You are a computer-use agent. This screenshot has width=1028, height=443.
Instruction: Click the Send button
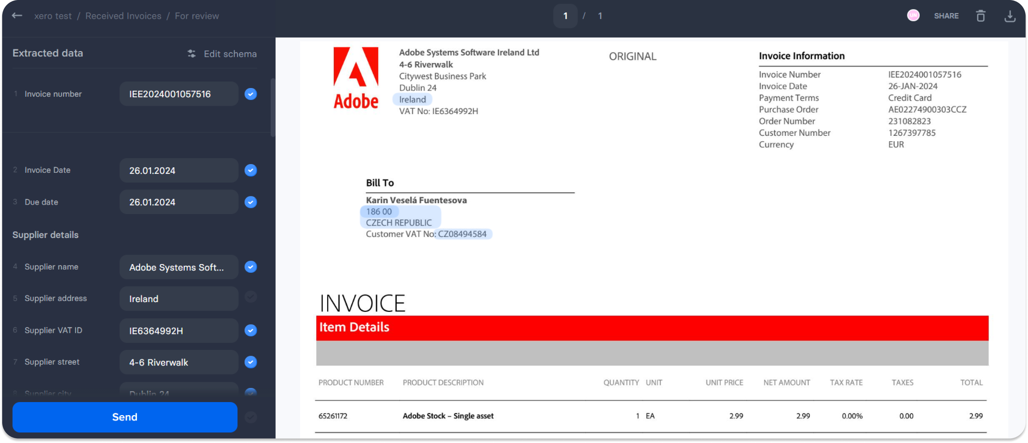coord(125,417)
